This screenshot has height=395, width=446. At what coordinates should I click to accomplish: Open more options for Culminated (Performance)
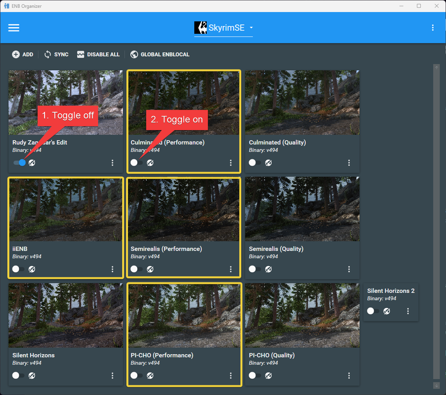[231, 163]
